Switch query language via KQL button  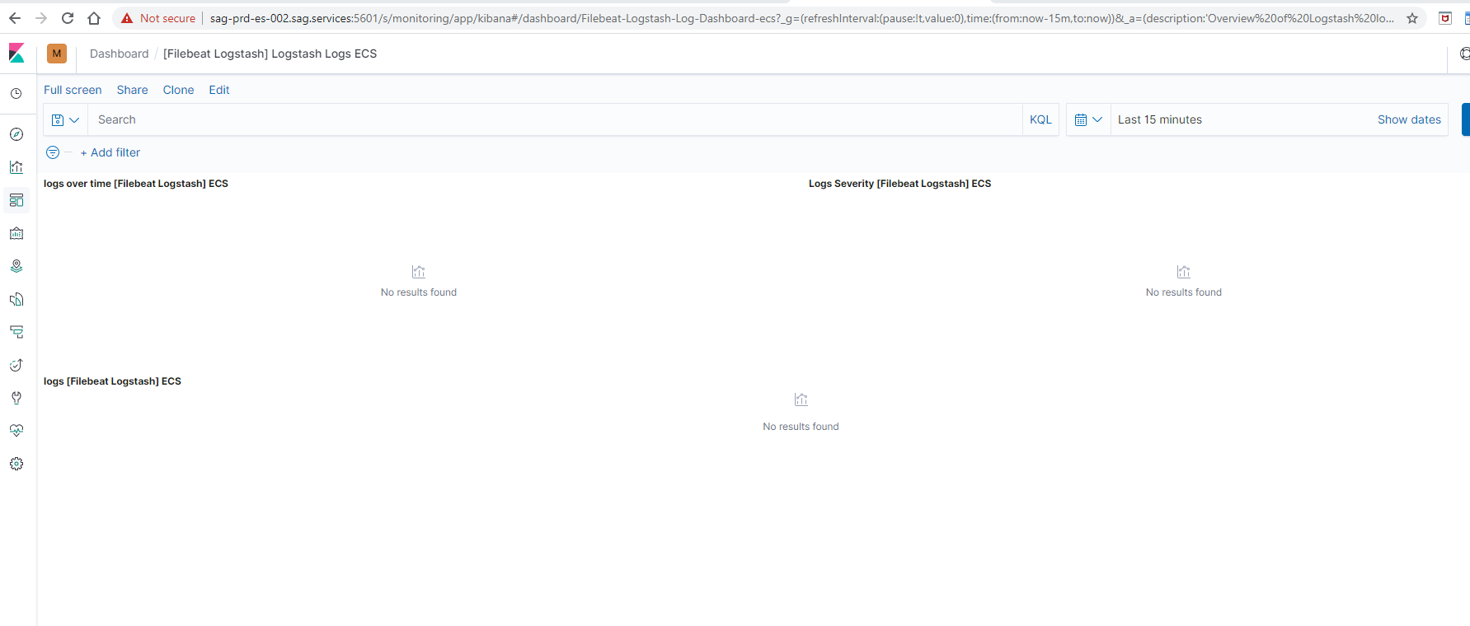pos(1040,120)
